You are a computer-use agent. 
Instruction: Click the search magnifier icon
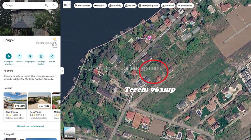point(46,5)
